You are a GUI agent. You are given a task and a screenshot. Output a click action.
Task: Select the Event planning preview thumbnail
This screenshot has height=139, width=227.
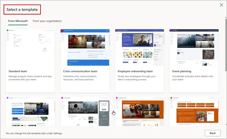point(194,47)
